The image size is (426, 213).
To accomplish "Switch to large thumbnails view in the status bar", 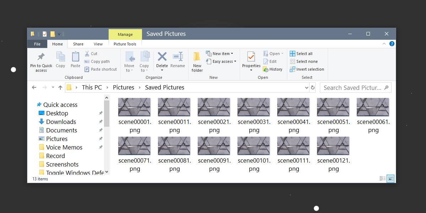I will 390,179.
